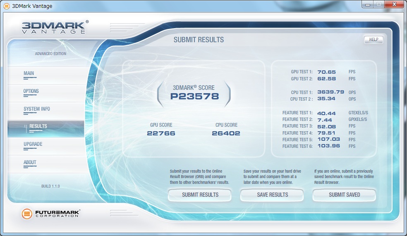Click the CPU score value 26402
The width and height of the screenshot is (407, 236).
[x=226, y=133]
